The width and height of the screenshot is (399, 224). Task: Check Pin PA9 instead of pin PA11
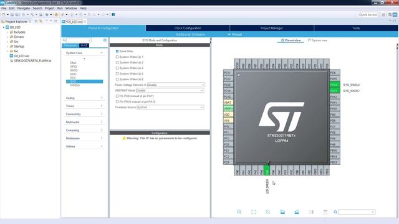click(x=117, y=96)
